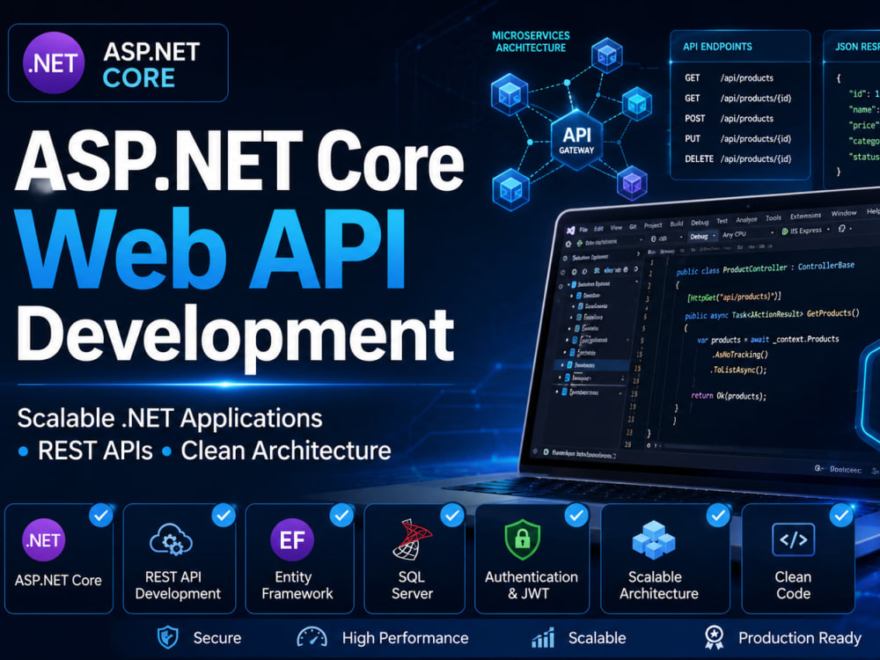Open the Window menu in the IDE
Viewport: 880px width, 660px height.
pos(844,213)
